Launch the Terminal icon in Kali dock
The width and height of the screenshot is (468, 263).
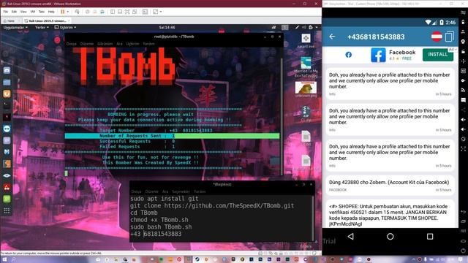(x=7, y=105)
